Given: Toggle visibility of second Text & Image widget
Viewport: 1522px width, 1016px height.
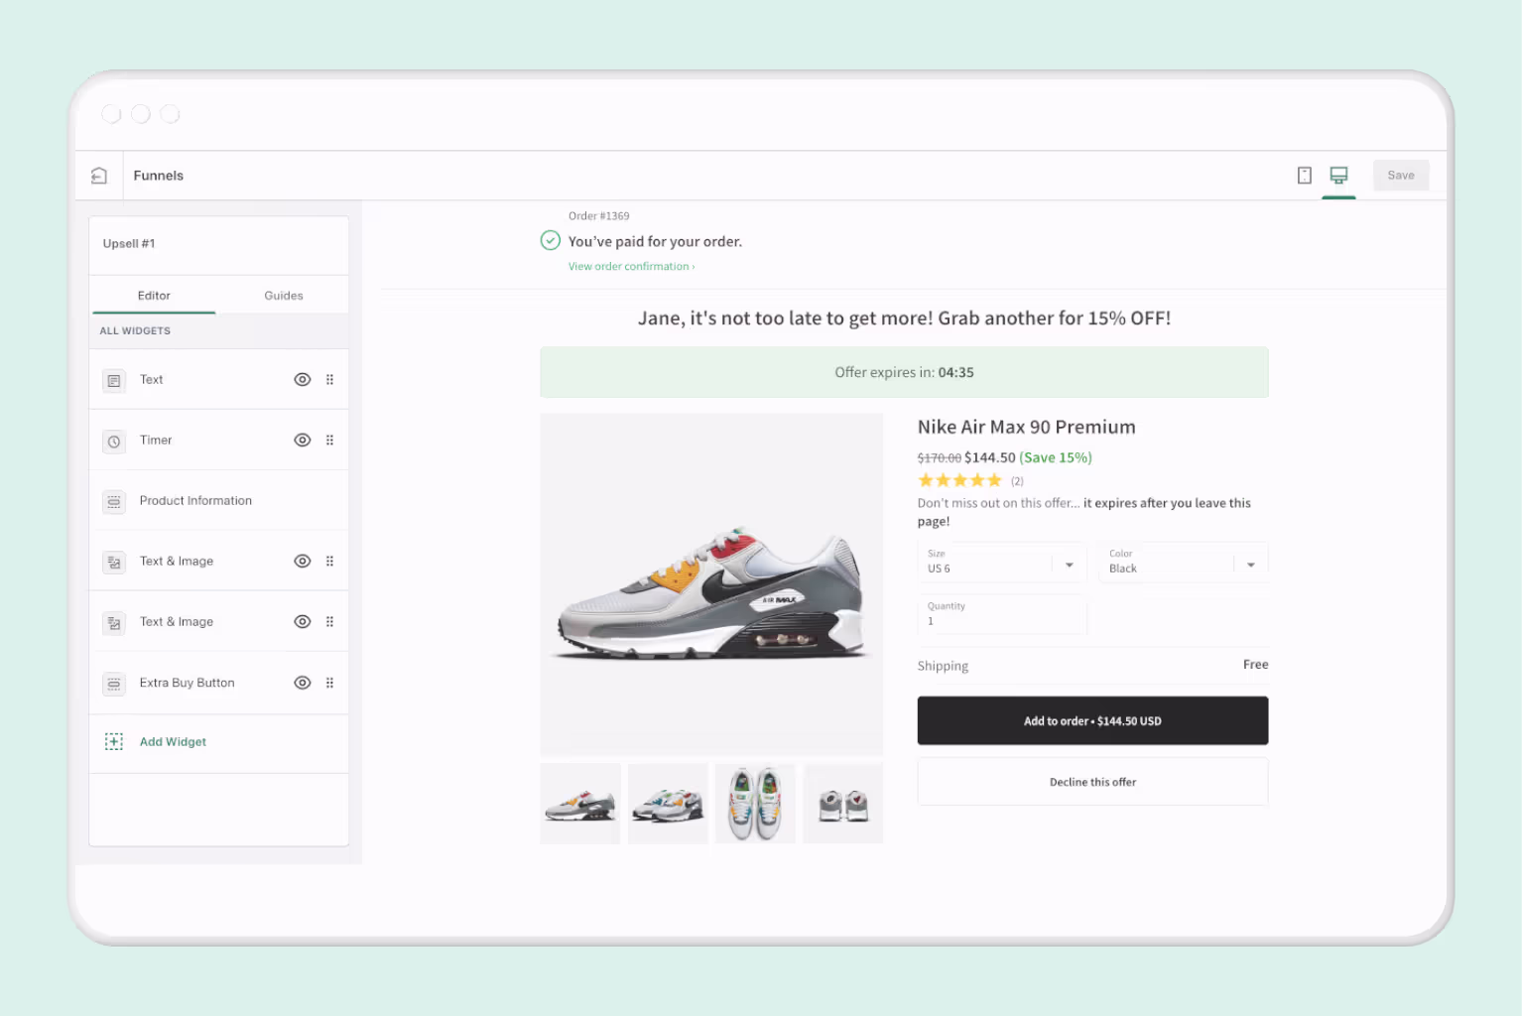Looking at the screenshot, I should pyautogui.click(x=303, y=622).
